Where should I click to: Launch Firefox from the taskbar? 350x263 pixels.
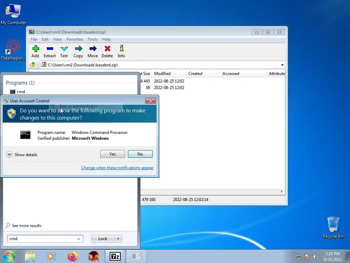(x=73, y=256)
